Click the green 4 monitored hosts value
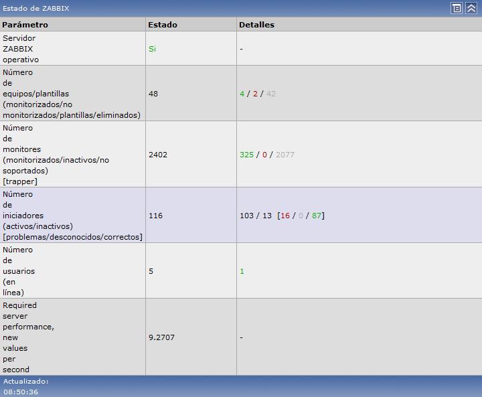The width and height of the screenshot is (482, 397). point(242,94)
